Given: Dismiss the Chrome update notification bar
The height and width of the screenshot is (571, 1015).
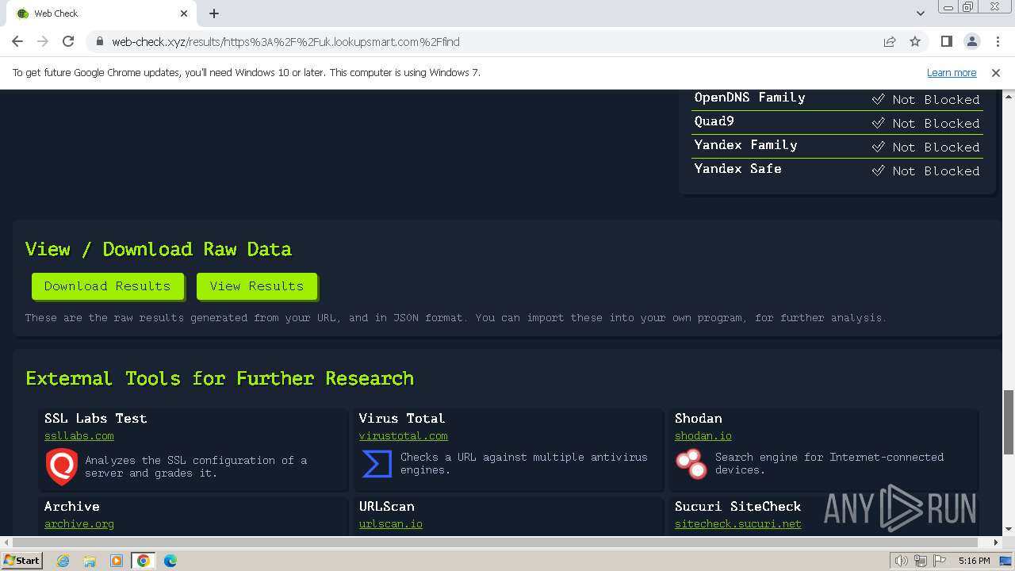Looking at the screenshot, I should (996, 72).
